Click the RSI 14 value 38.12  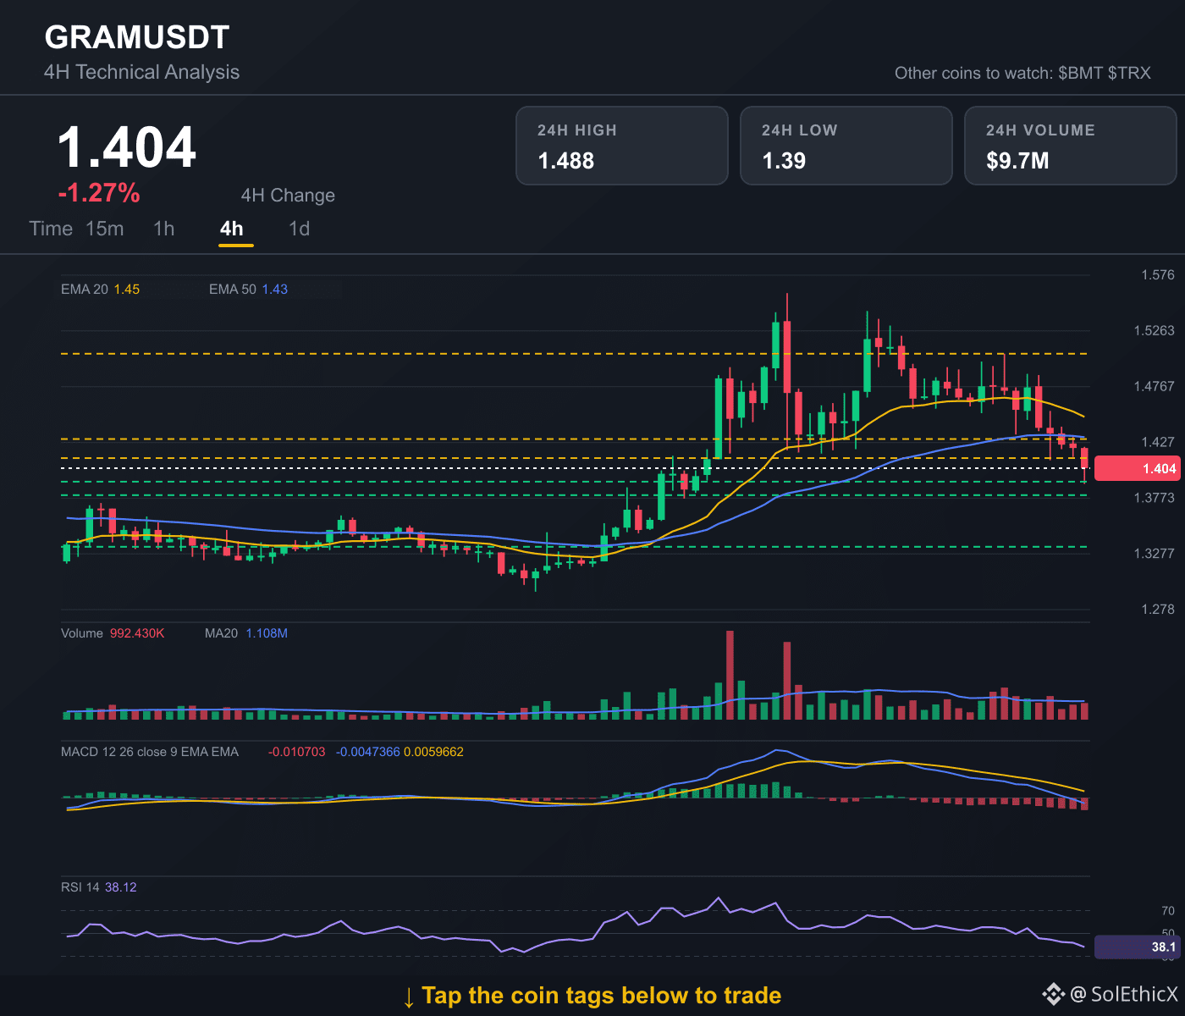(121, 887)
